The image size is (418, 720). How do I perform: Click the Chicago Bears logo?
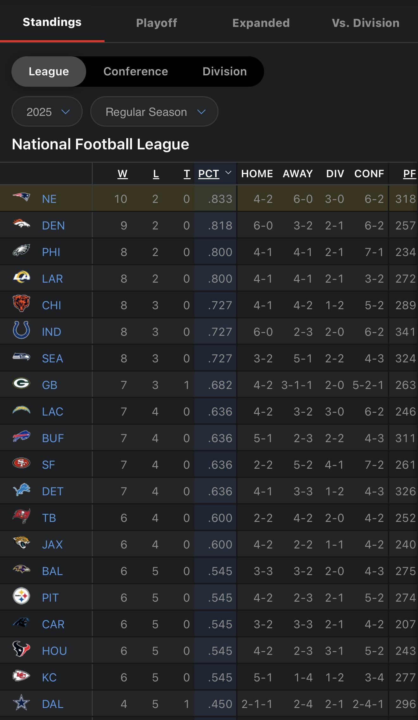tap(21, 304)
